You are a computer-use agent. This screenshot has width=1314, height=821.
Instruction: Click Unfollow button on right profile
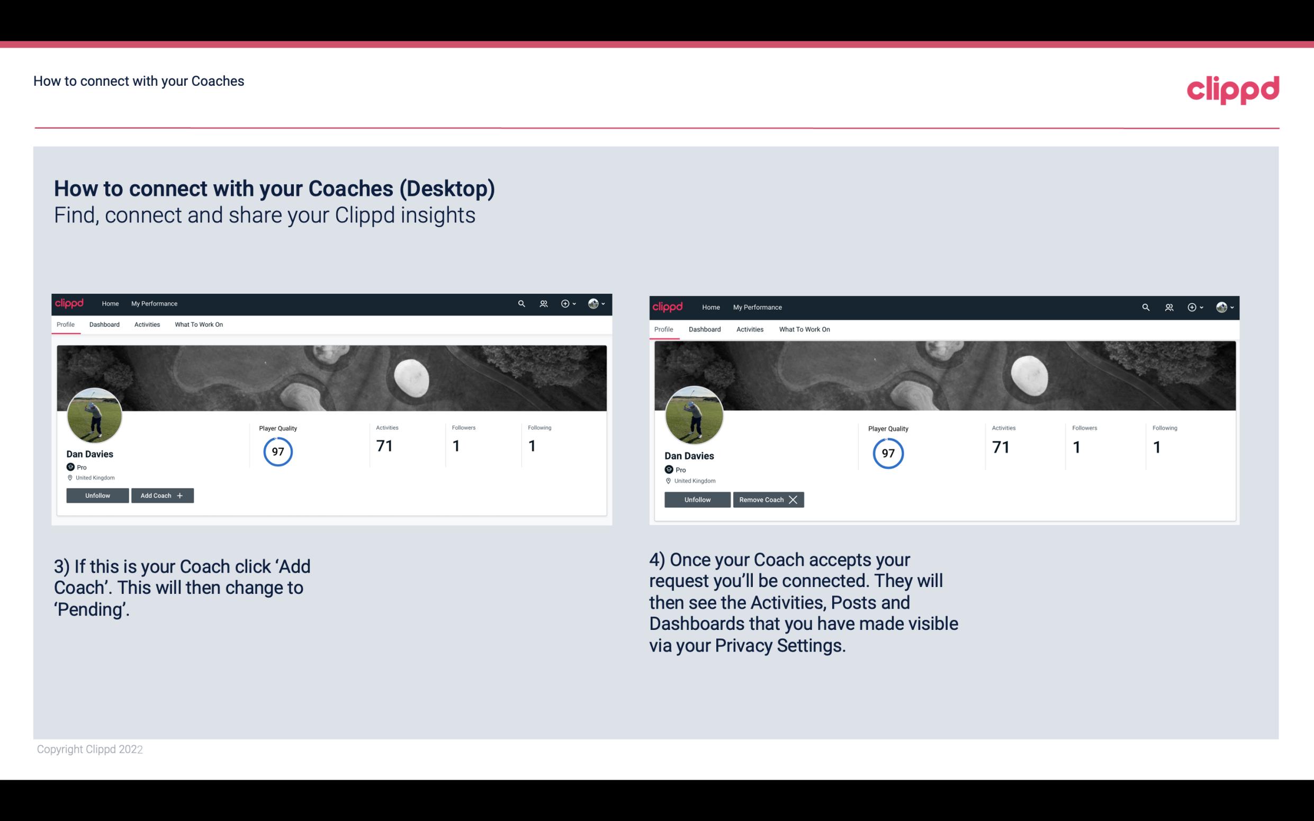tap(696, 499)
